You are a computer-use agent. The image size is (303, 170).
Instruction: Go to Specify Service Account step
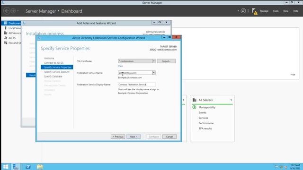pyautogui.click(x=57, y=72)
